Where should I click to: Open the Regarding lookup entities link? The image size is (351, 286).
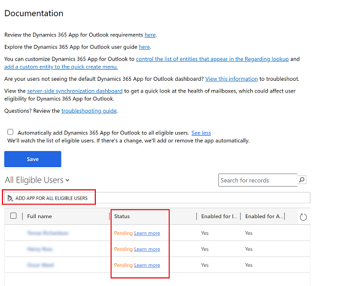coord(212,59)
